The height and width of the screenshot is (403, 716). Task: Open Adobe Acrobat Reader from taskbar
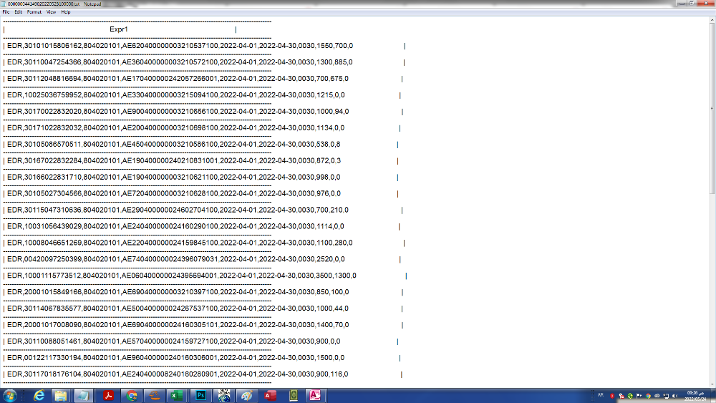click(108, 395)
